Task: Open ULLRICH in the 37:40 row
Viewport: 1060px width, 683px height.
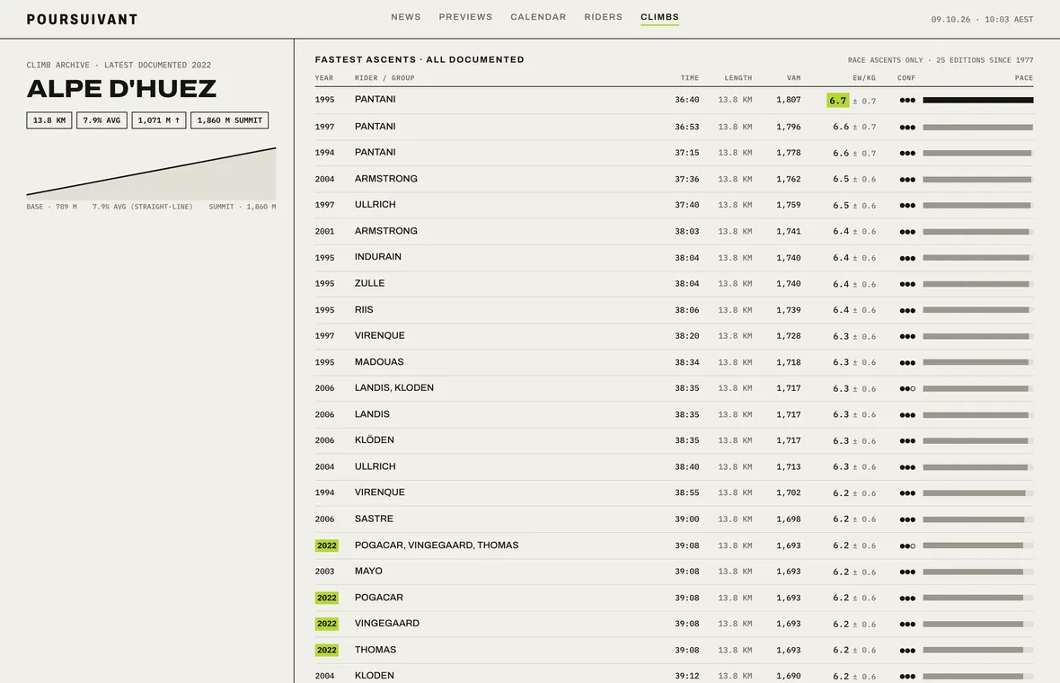Action: [x=375, y=204]
